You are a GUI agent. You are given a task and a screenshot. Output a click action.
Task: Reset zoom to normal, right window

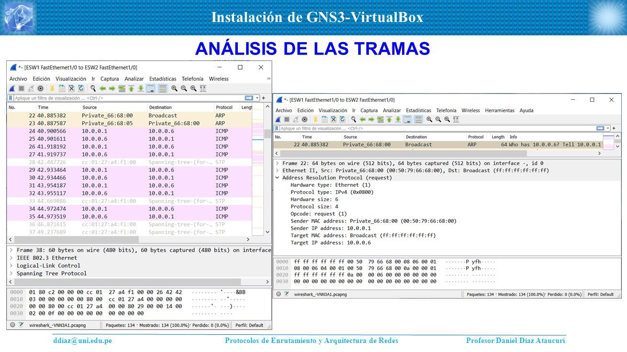[447, 119]
